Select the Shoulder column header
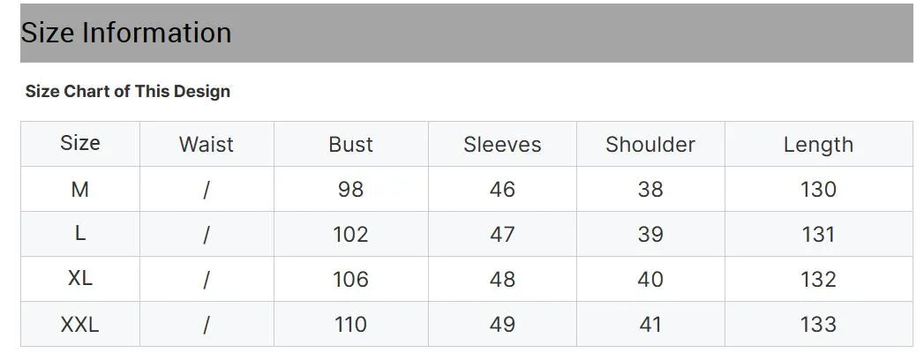 [x=650, y=145]
